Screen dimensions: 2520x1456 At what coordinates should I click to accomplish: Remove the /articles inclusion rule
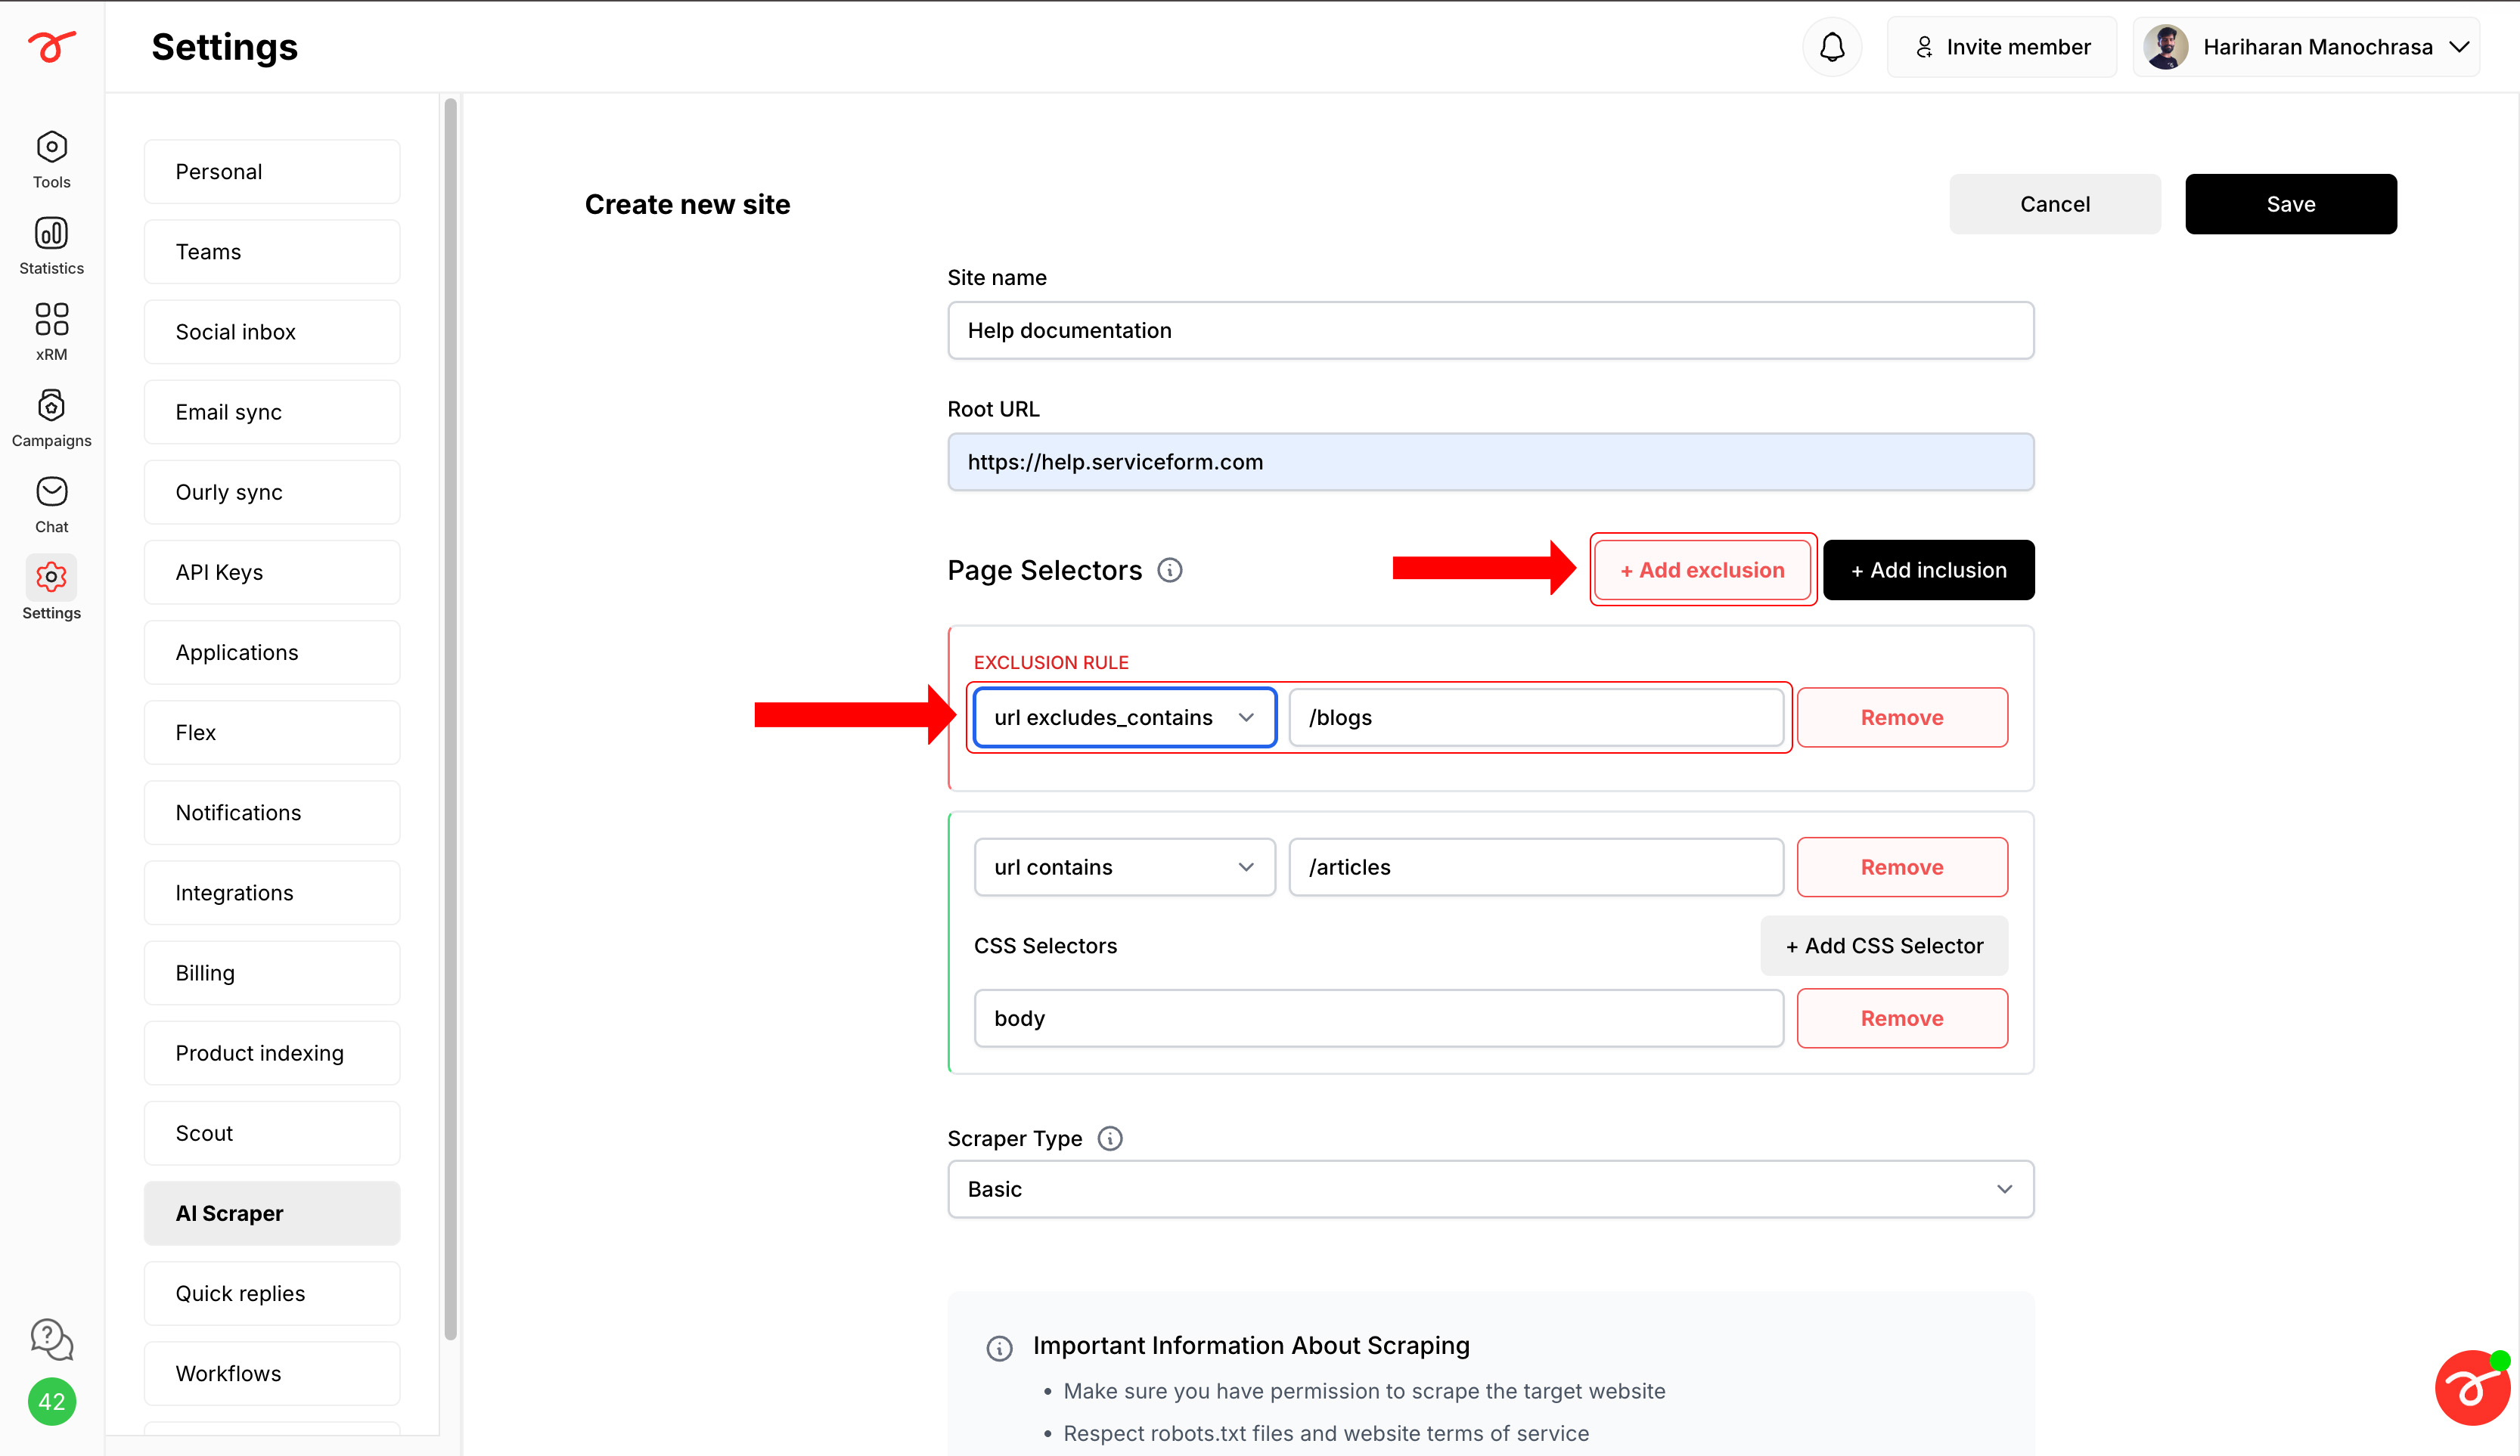click(x=1901, y=866)
